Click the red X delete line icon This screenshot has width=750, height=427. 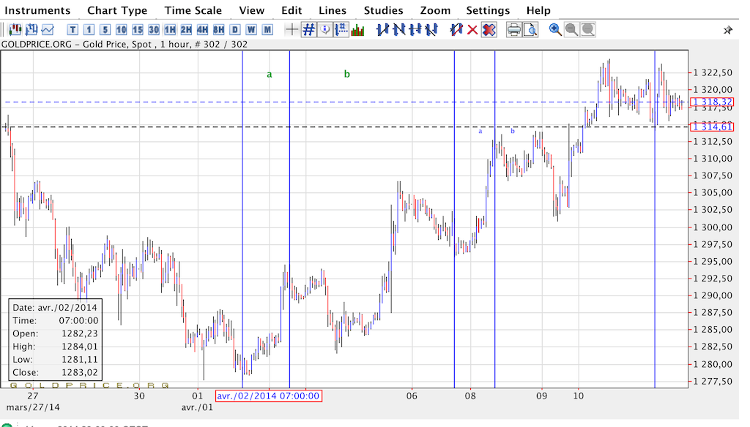pos(472,30)
